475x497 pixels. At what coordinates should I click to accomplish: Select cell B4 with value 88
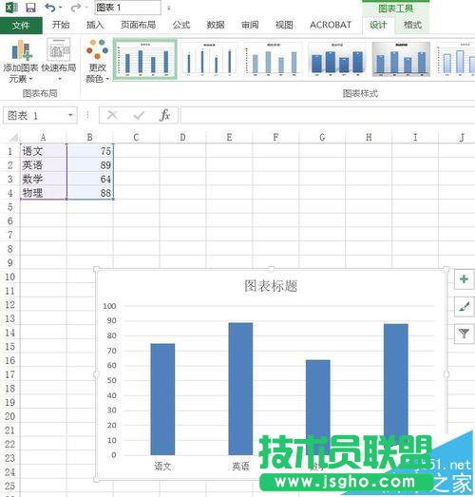90,193
